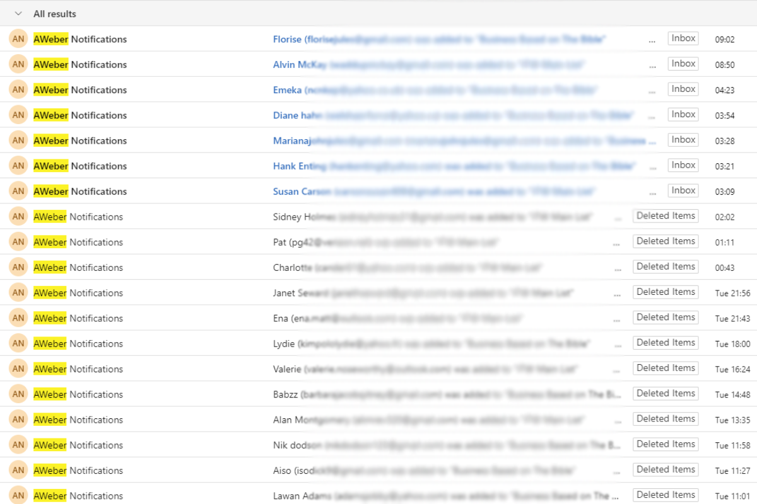Open the Susan Carson notification email
The image size is (757, 504).
pyautogui.click(x=378, y=191)
